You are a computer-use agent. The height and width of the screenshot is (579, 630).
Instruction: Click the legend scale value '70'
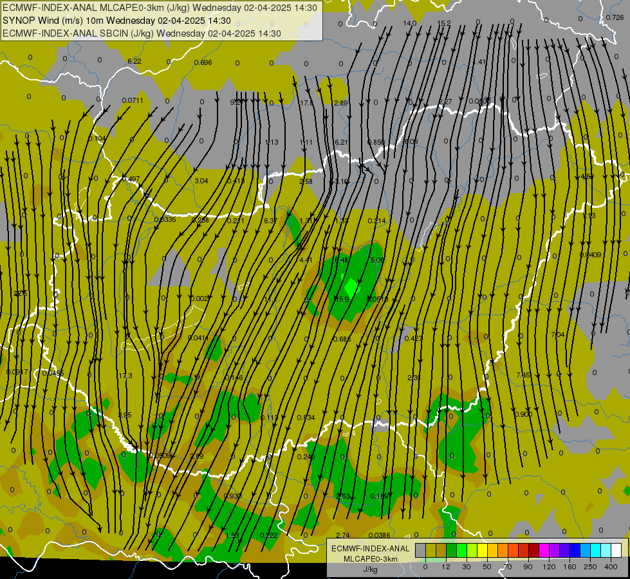tap(508, 567)
